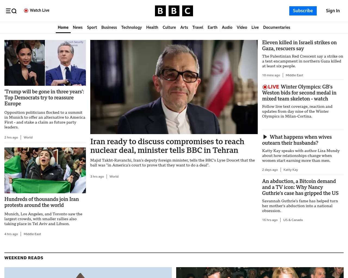Click the Savannah Guthrie's fame summary text
Screen dimensions: 348x278
300,206
